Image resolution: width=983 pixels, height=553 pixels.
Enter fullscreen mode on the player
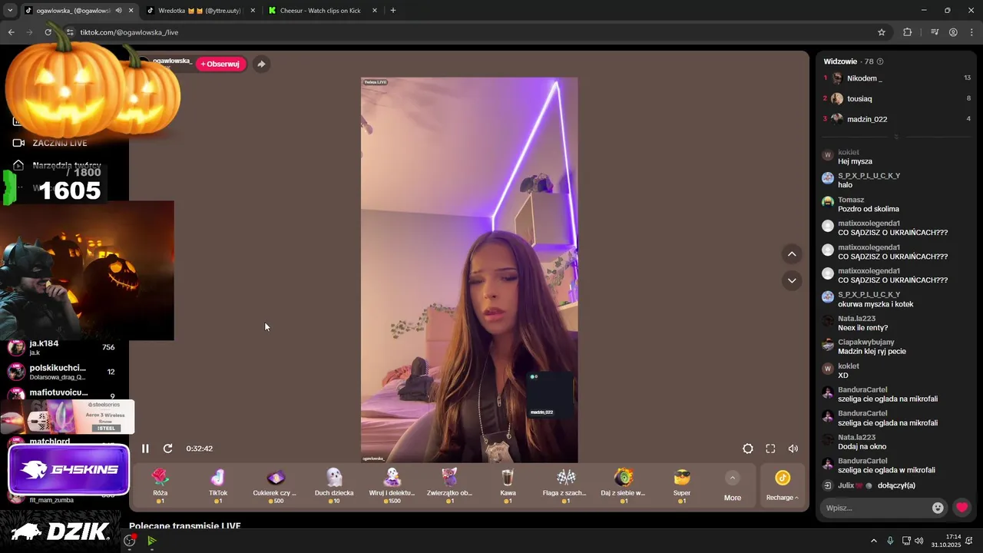(770, 449)
